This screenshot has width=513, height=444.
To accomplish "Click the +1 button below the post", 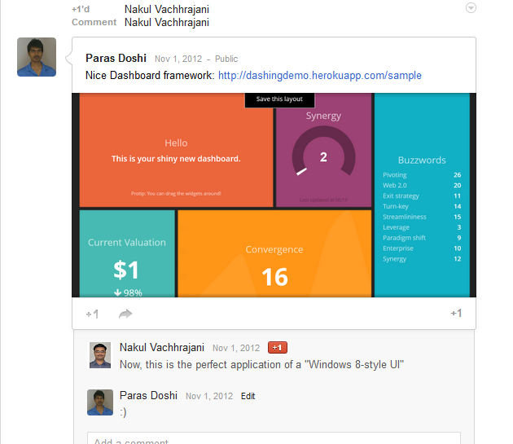I will [92, 314].
